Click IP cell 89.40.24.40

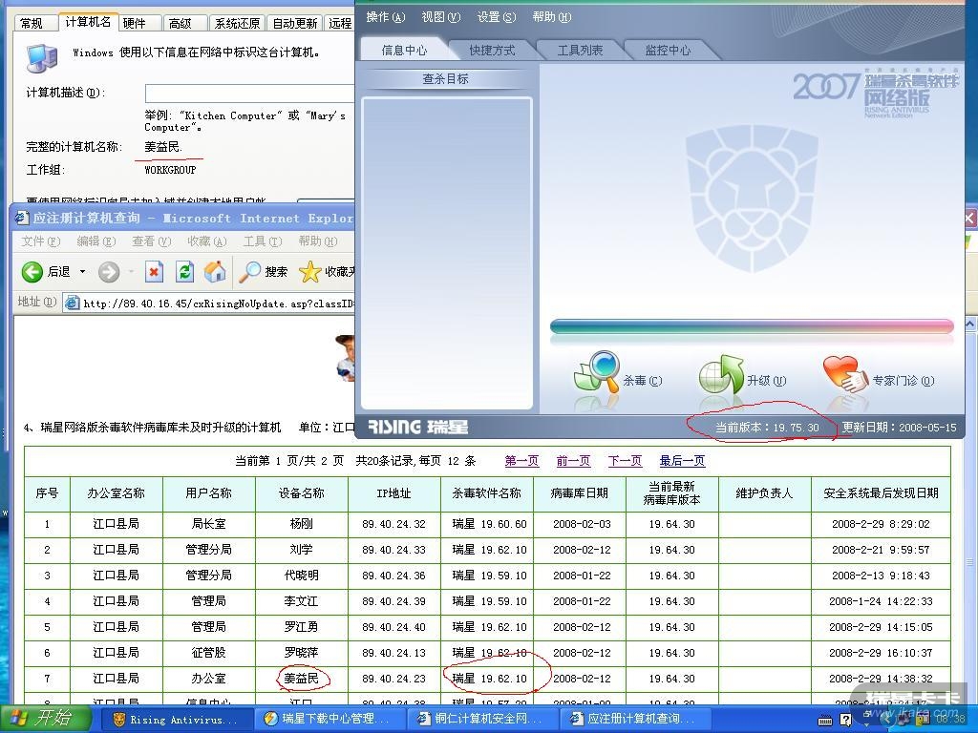click(393, 627)
